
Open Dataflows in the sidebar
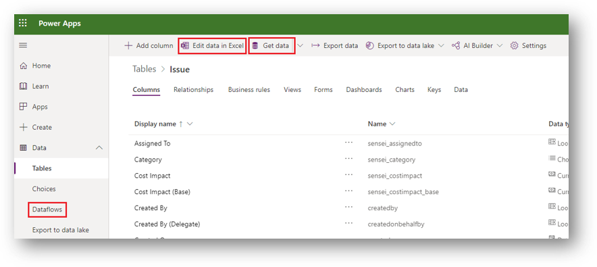pyautogui.click(x=47, y=210)
